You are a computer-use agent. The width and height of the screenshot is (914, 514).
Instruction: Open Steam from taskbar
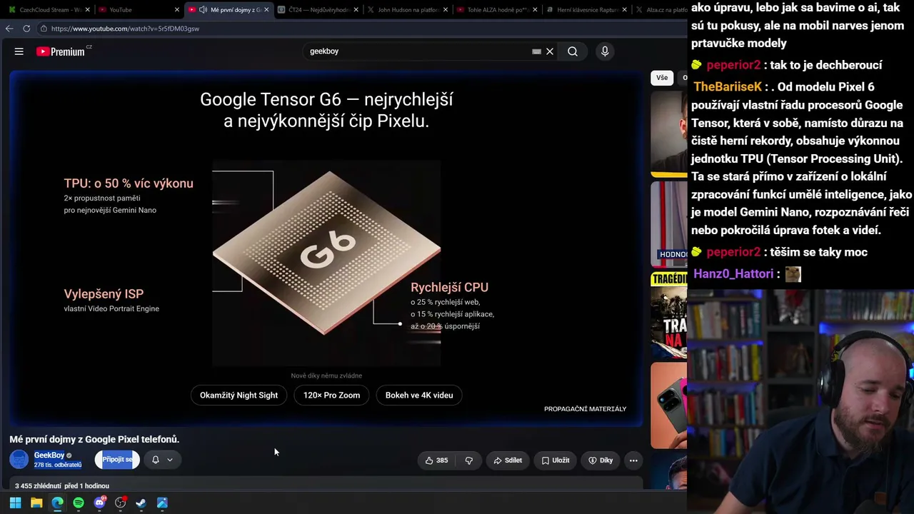141,503
